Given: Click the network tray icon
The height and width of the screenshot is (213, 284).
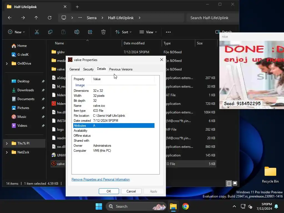Looking at the screenshot, I should point(243,206).
